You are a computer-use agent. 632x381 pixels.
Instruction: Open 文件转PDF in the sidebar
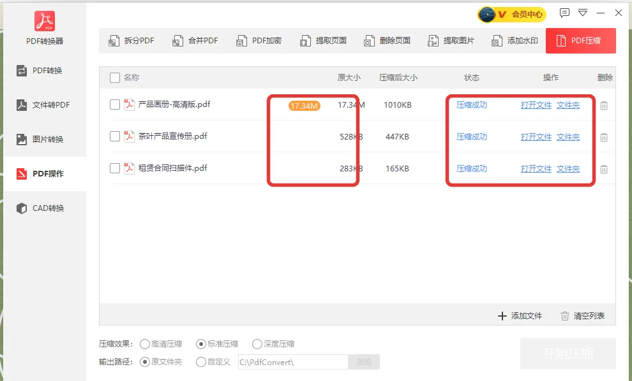pos(45,105)
